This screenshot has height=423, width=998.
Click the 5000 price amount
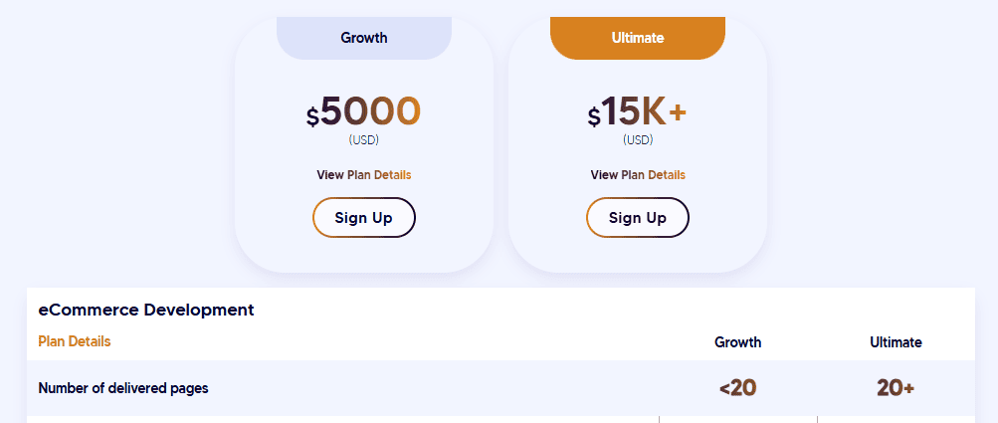[x=371, y=110]
